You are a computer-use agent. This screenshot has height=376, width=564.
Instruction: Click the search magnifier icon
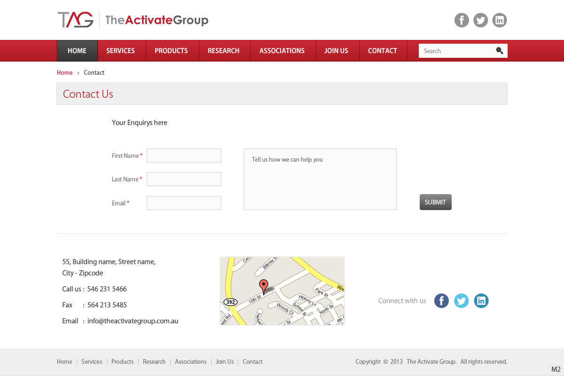coord(500,51)
